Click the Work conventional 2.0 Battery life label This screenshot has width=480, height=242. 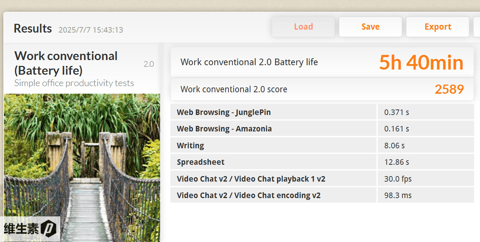pos(249,62)
